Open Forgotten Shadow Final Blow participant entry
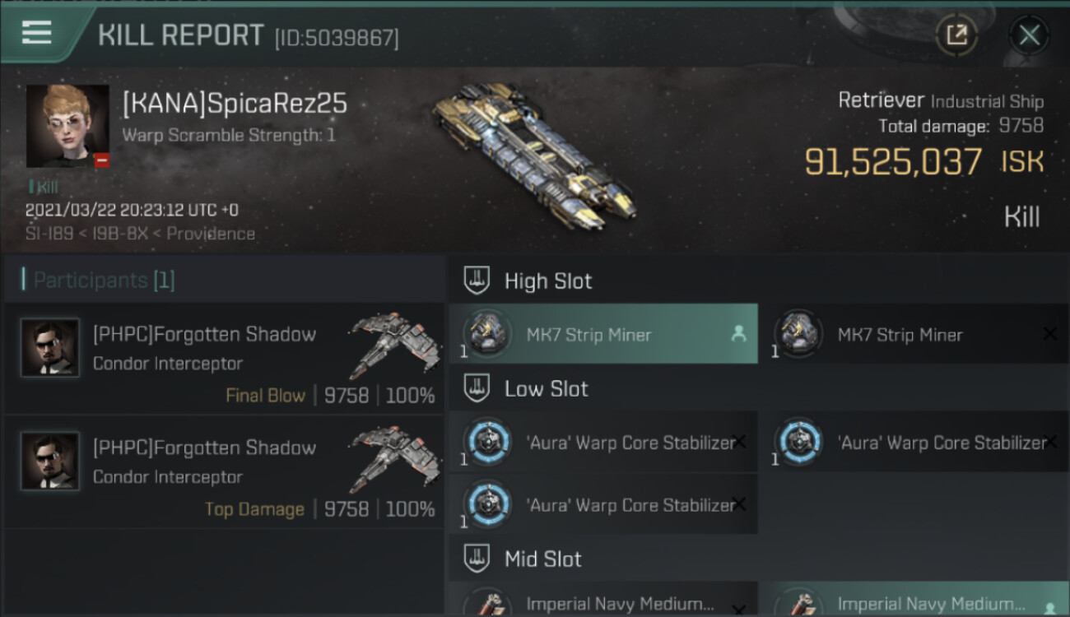 224,359
